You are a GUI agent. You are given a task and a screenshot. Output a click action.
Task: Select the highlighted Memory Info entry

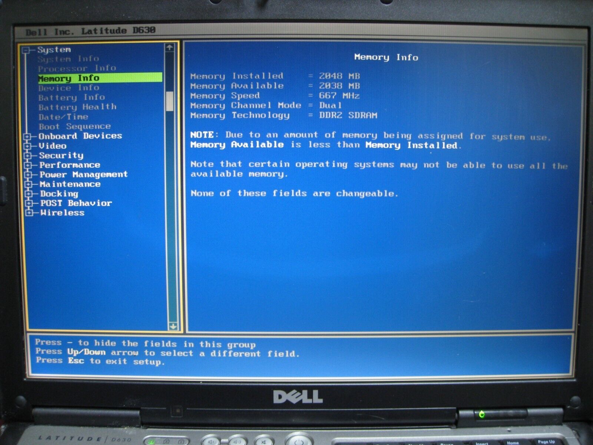click(100, 78)
